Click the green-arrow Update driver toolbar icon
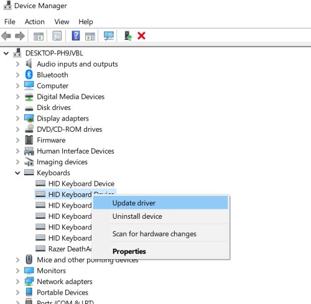311x304 pixels. pyautogui.click(x=128, y=35)
